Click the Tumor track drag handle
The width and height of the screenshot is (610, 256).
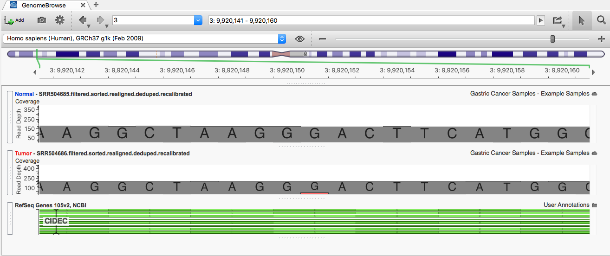coord(10,173)
